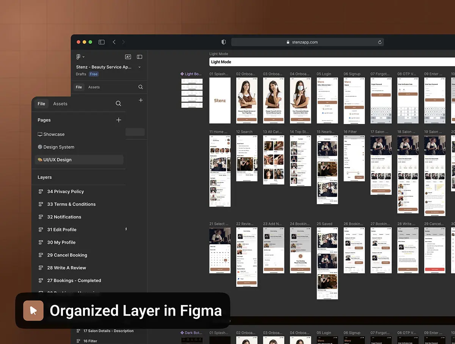Select the 01 Splash screen frame on canvas
The height and width of the screenshot is (344, 455).
tap(220, 101)
